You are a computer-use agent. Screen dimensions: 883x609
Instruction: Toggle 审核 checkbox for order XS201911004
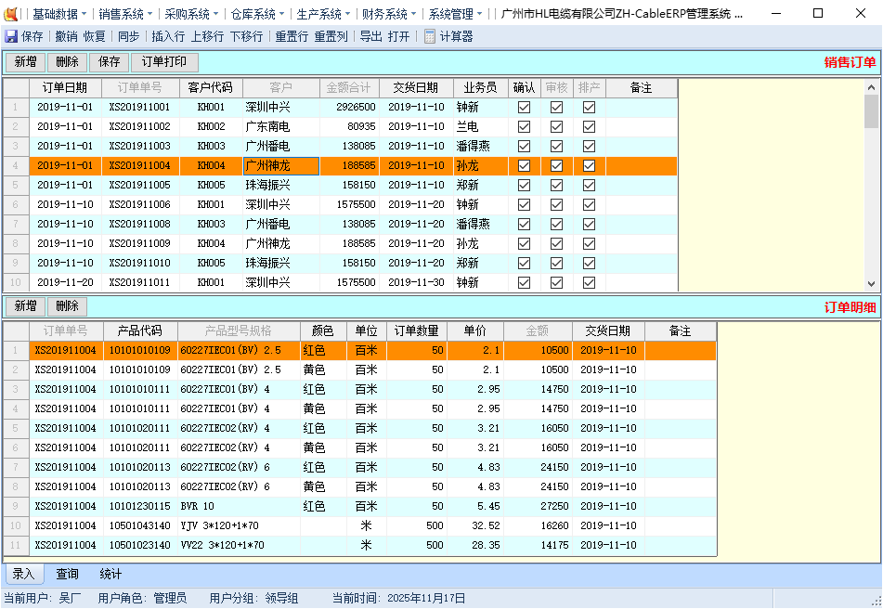pos(556,165)
